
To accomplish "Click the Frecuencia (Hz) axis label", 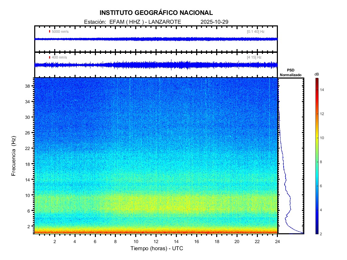I will pyautogui.click(x=14, y=156).
